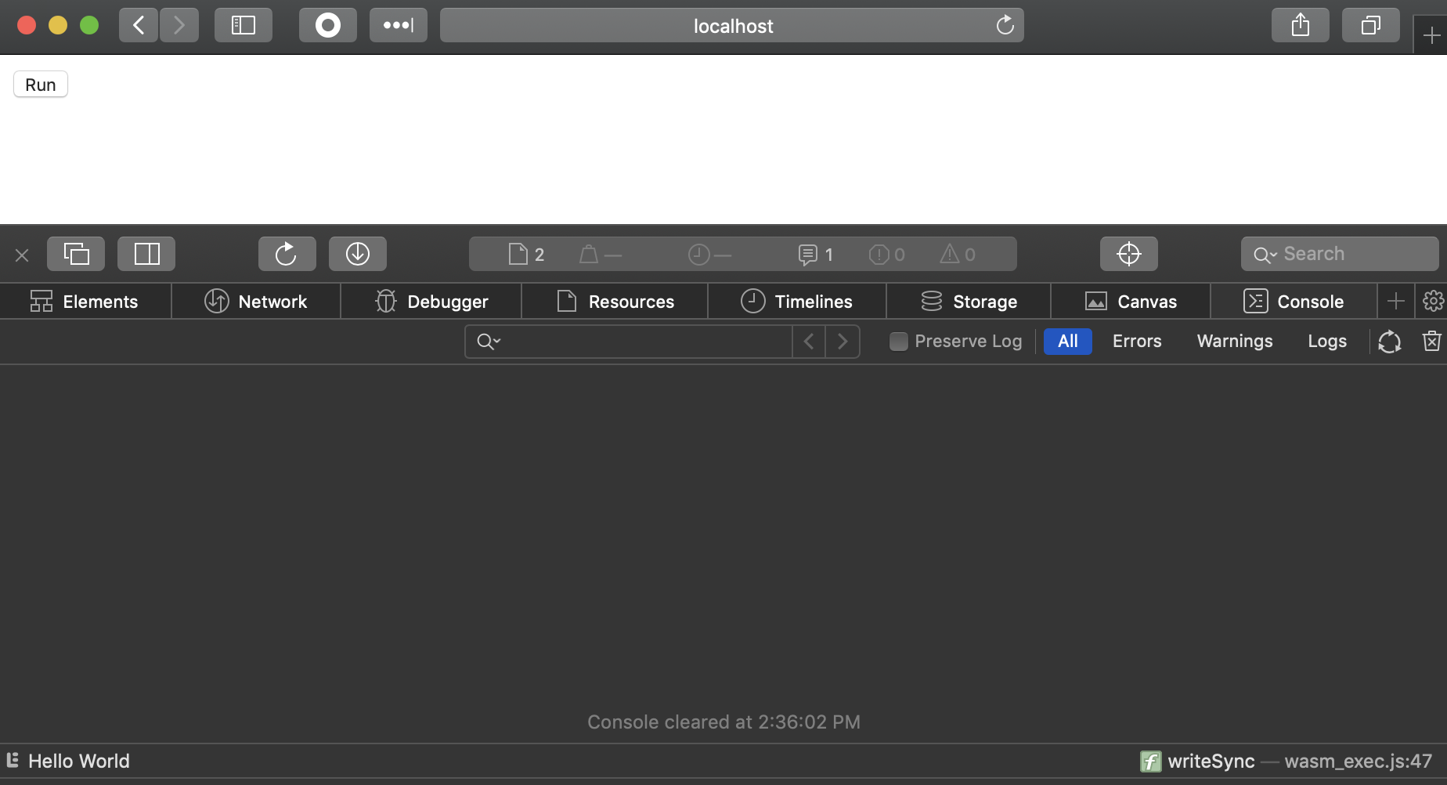This screenshot has width=1447, height=785.
Task: Switch to the Elements tab
Action: click(x=85, y=302)
